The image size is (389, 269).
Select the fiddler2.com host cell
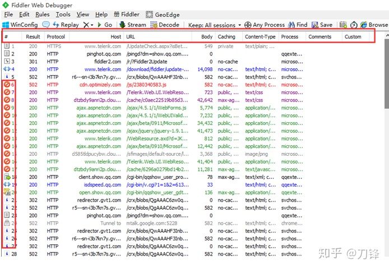[108, 62]
